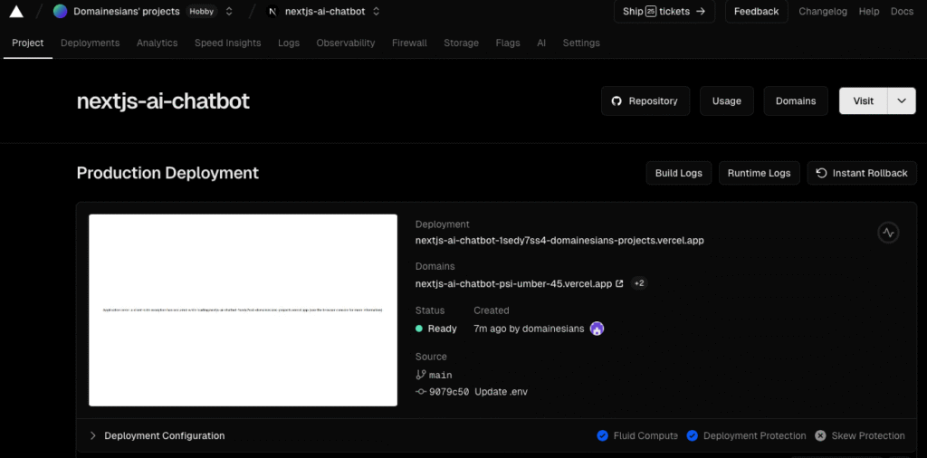
Task: Open the Help link
Action: (x=868, y=11)
